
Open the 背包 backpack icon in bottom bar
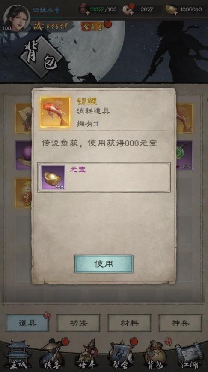point(155,355)
